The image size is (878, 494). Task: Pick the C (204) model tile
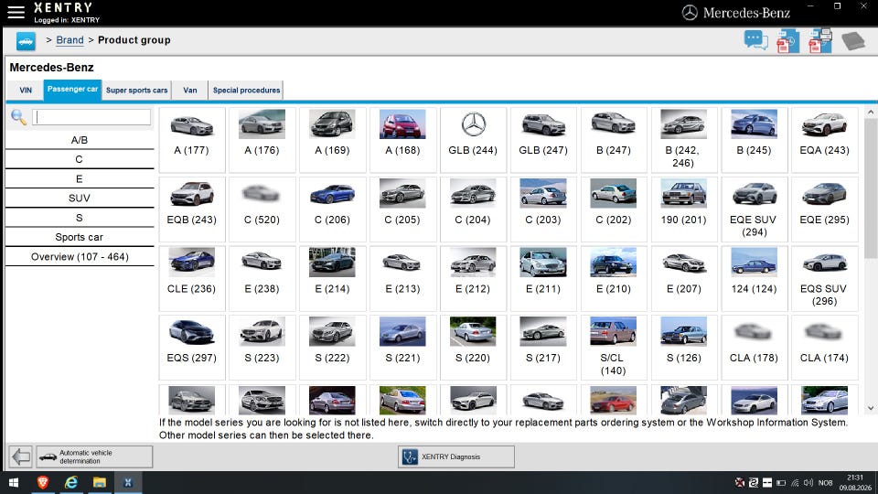tap(473, 209)
